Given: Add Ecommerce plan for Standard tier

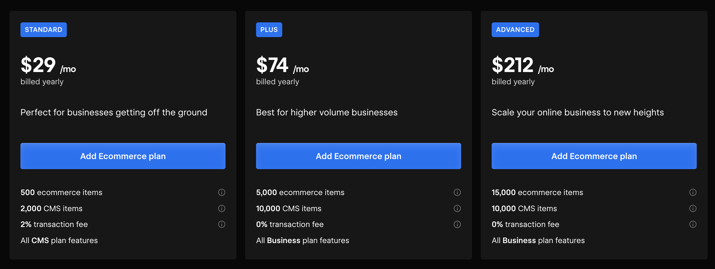Looking at the screenshot, I should click(123, 156).
